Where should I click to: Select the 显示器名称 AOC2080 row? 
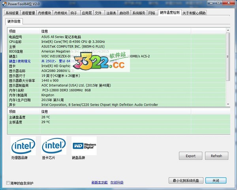click(117, 71)
